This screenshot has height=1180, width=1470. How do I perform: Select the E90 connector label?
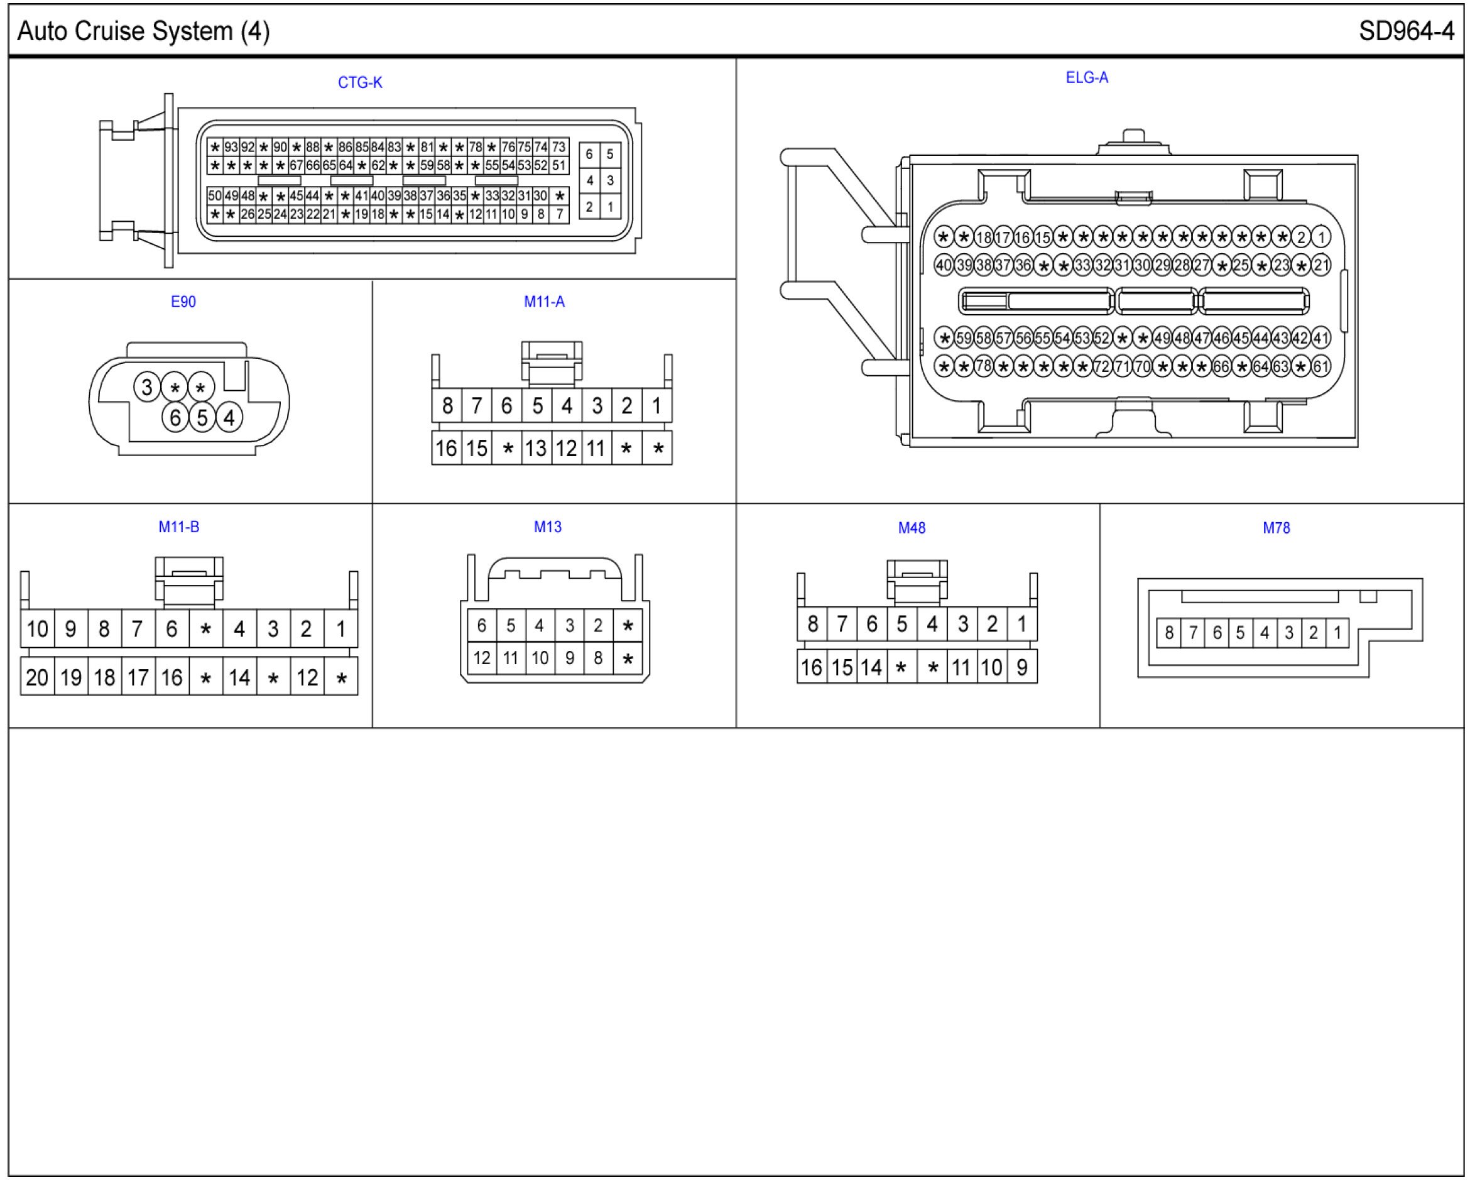coord(183,302)
